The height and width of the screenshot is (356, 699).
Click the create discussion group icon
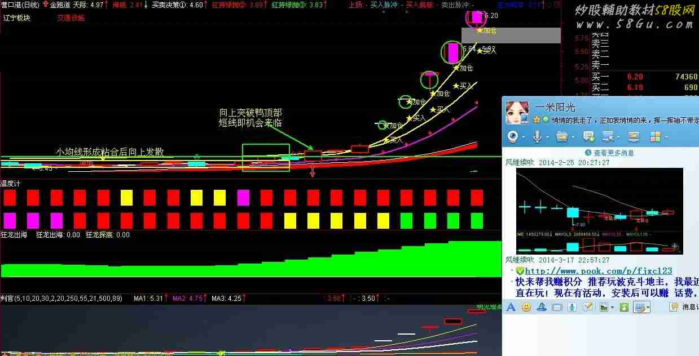[589, 136]
